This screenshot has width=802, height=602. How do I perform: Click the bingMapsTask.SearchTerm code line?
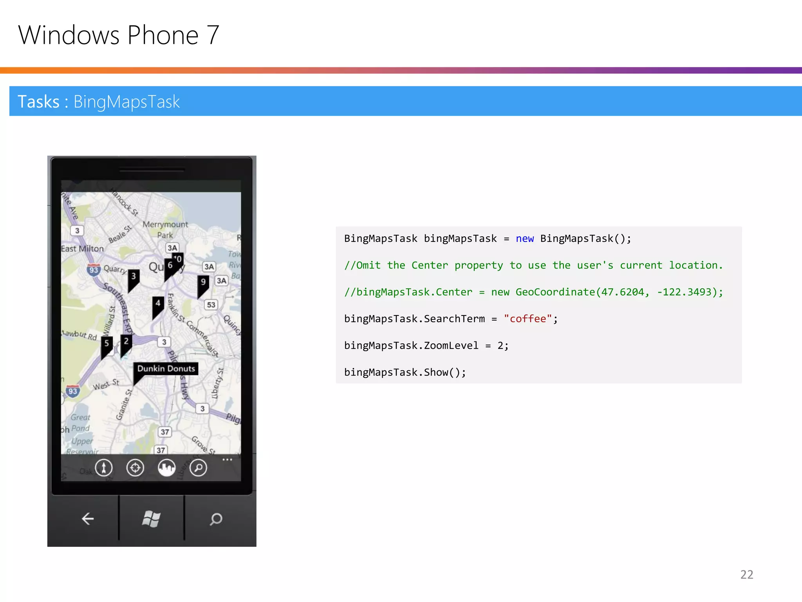coord(451,319)
